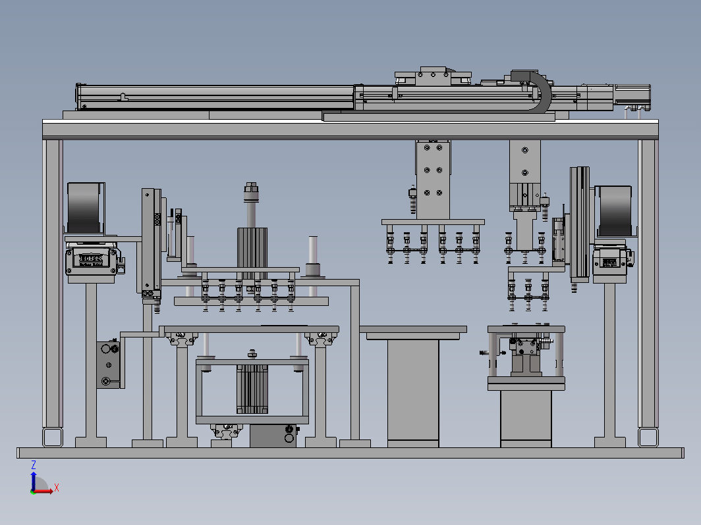
Task: Select the left vertical frame column
Action: tap(52, 283)
